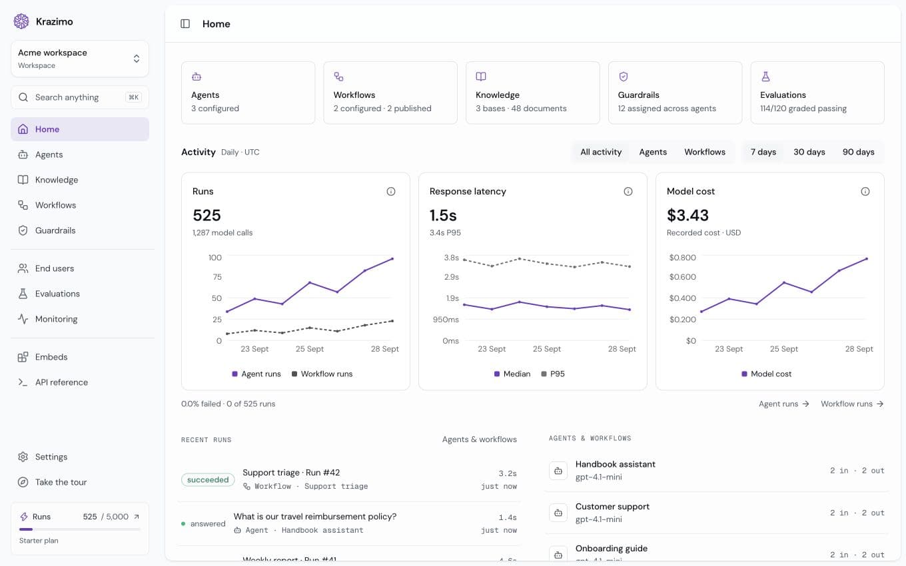
Task: Select the 7 days range
Action: point(763,152)
